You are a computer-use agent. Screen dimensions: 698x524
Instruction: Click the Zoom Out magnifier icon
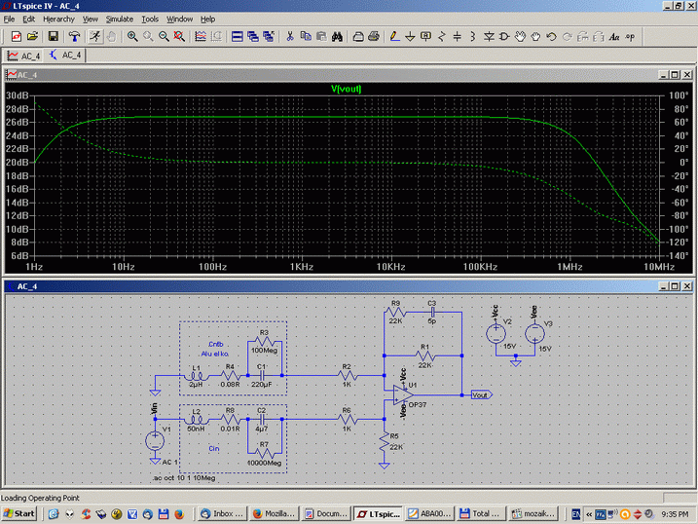[164, 36]
